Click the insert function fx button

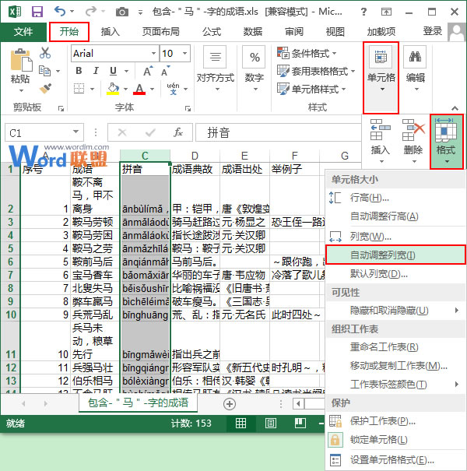coord(177,132)
